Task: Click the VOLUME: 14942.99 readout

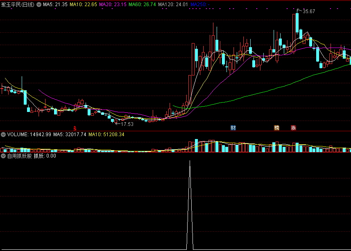Action: (x=29, y=135)
